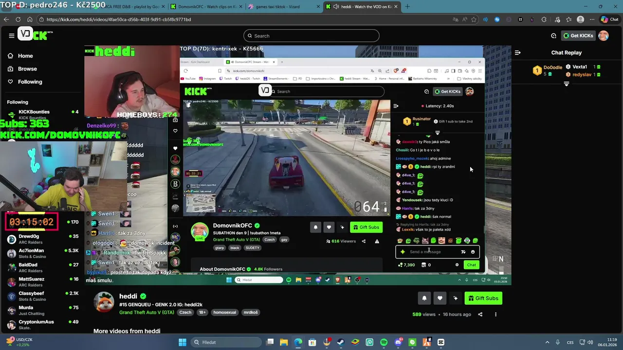Image resolution: width=623 pixels, height=350 pixels.
Task: Select DoOodle in gift leaderboard
Action: pos(552,68)
